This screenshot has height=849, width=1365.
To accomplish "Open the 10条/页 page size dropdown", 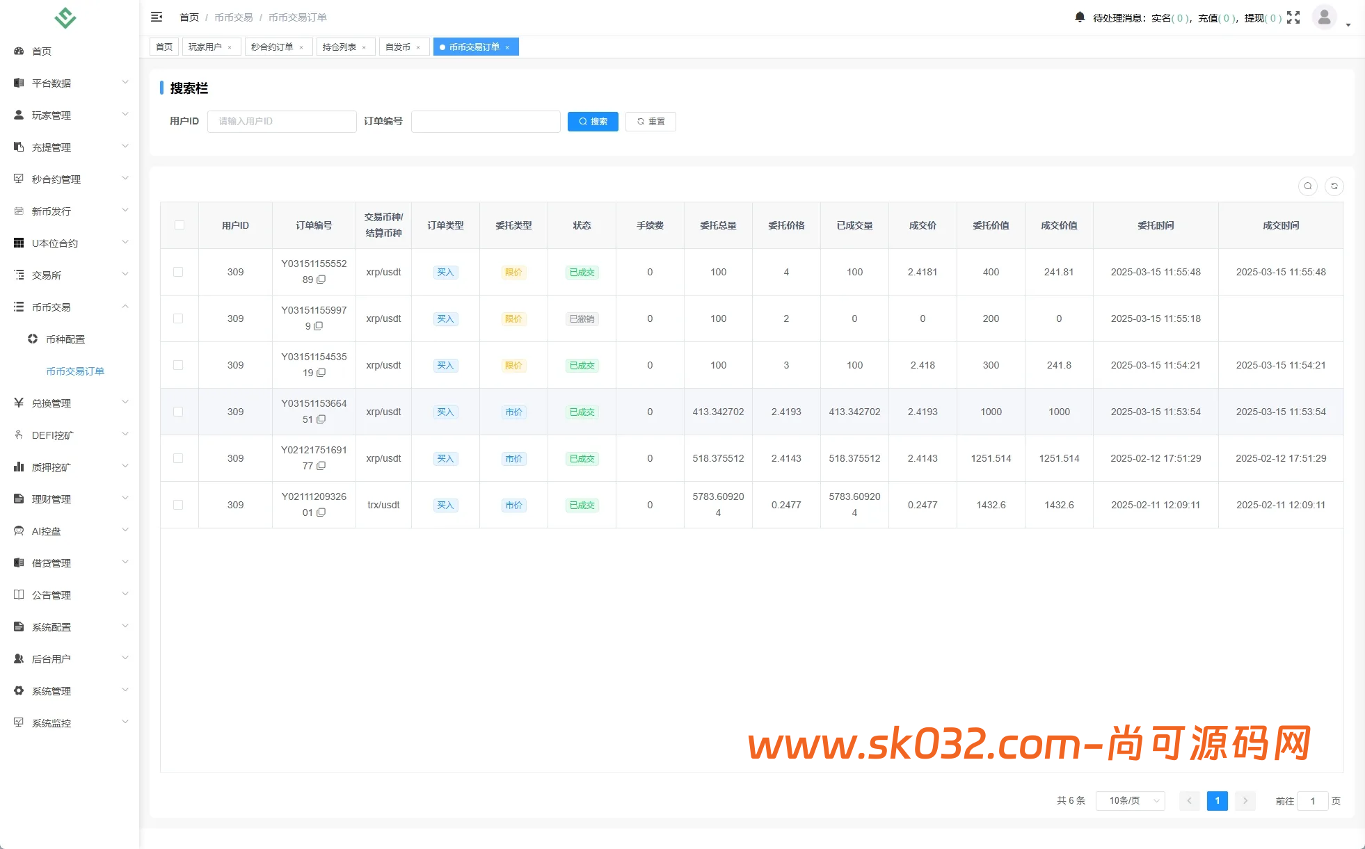I will click(x=1131, y=801).
